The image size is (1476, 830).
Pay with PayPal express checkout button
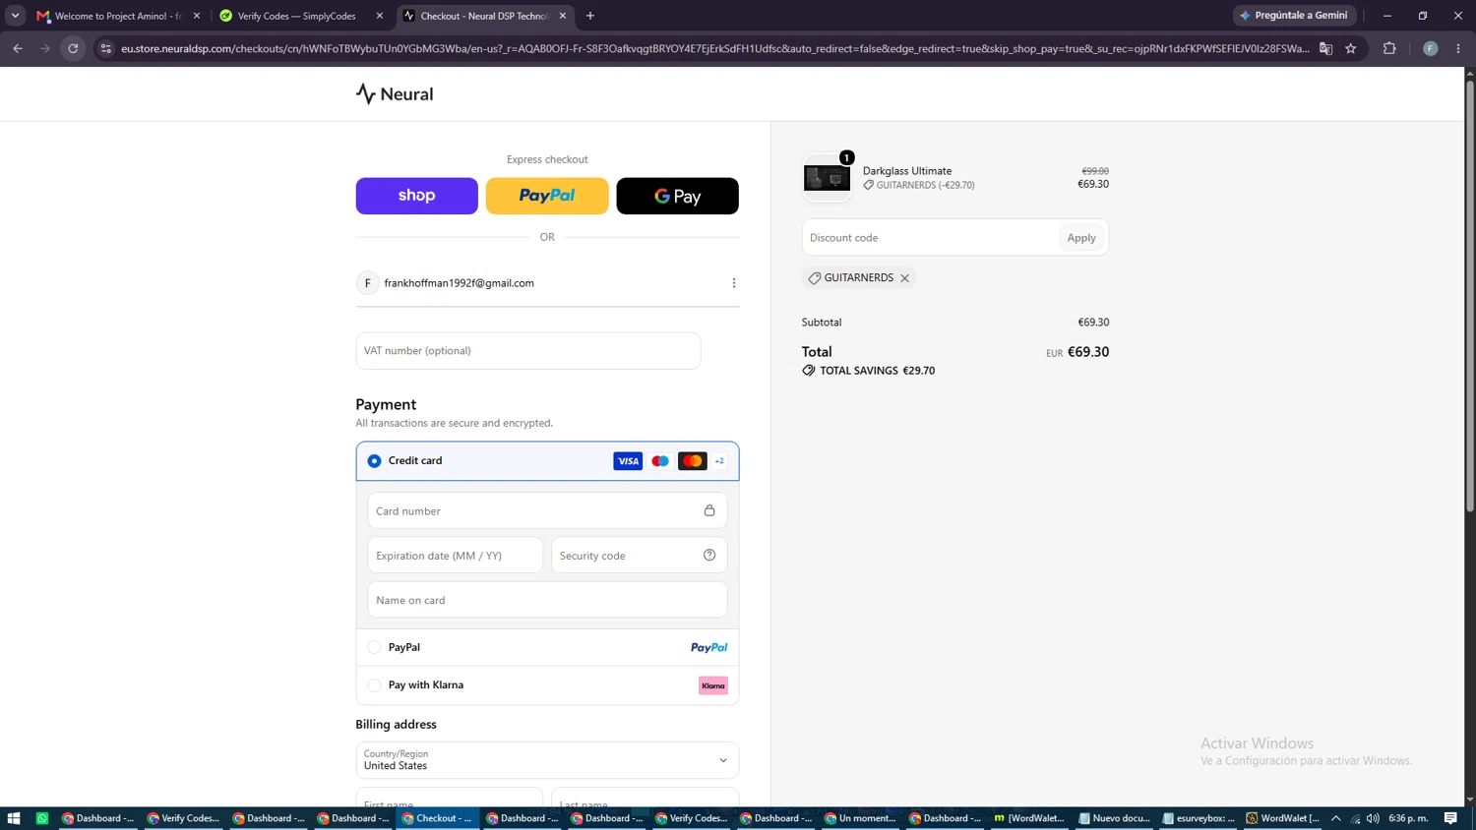547,196
